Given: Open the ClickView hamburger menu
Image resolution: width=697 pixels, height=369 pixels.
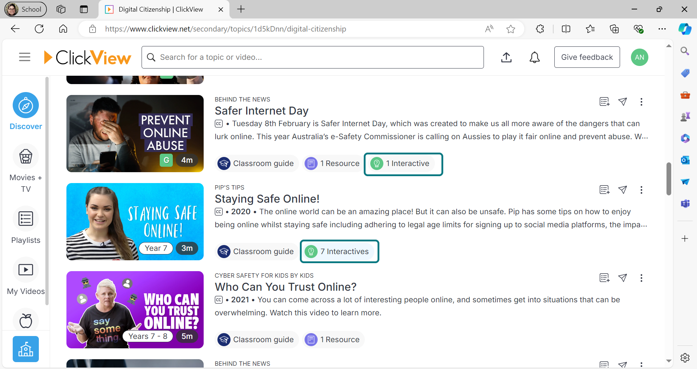Looking at the screenshot, I should tap(25, 57).
